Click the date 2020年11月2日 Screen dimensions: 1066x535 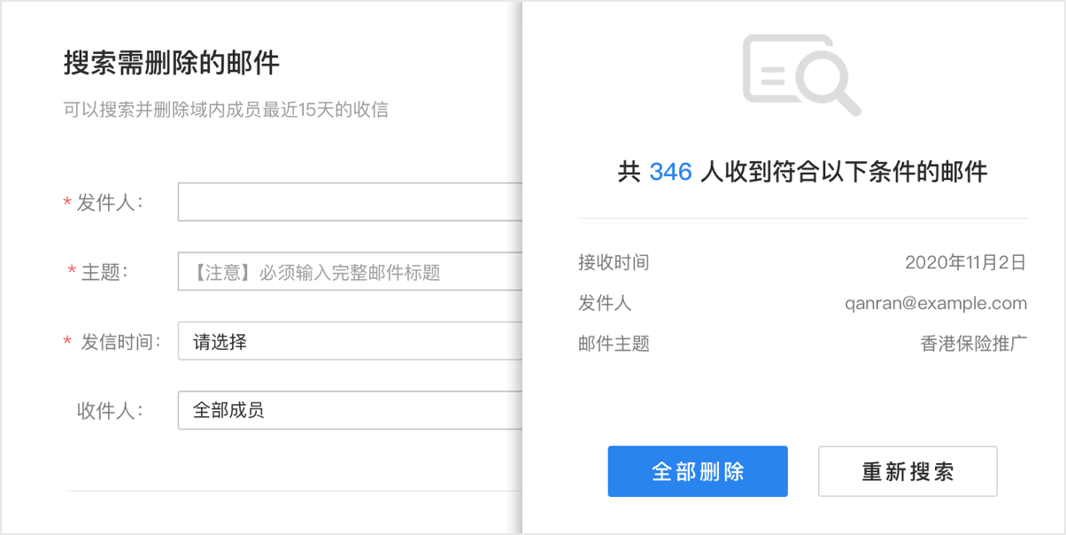coord(965,262)
